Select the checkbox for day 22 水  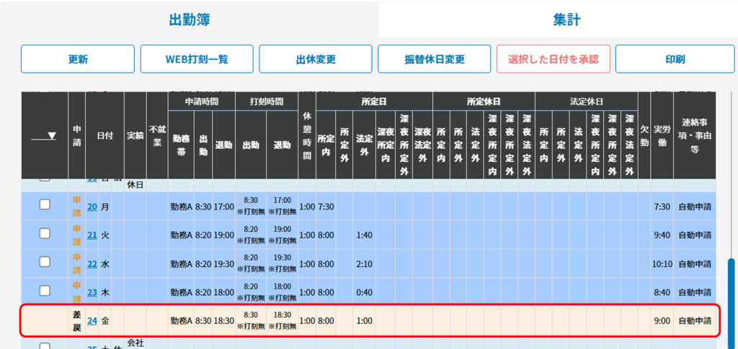[45, 263]
